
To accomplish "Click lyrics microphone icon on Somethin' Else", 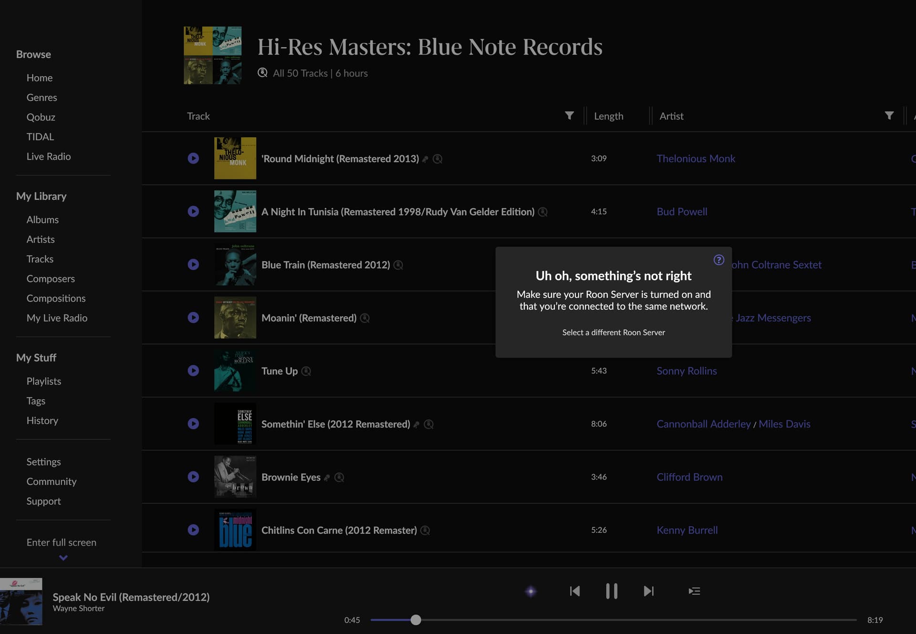I will 416,425.
